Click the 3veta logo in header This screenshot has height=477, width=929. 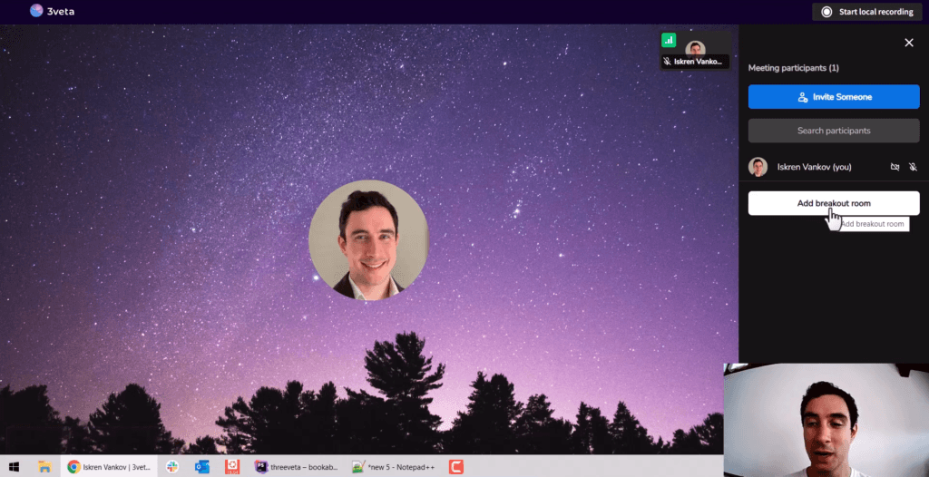(52, 11)
